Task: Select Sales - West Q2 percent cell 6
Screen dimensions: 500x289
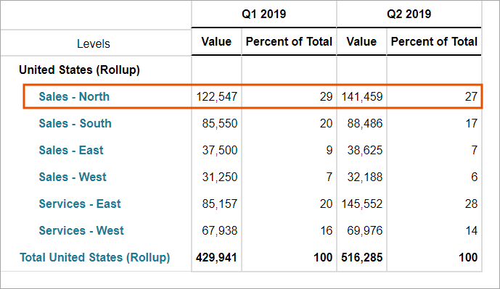Action: click(474, 177)
